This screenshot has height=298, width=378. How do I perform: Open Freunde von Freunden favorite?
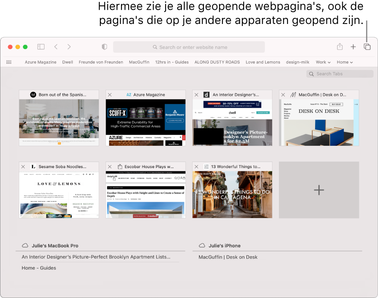coord(101,62)
